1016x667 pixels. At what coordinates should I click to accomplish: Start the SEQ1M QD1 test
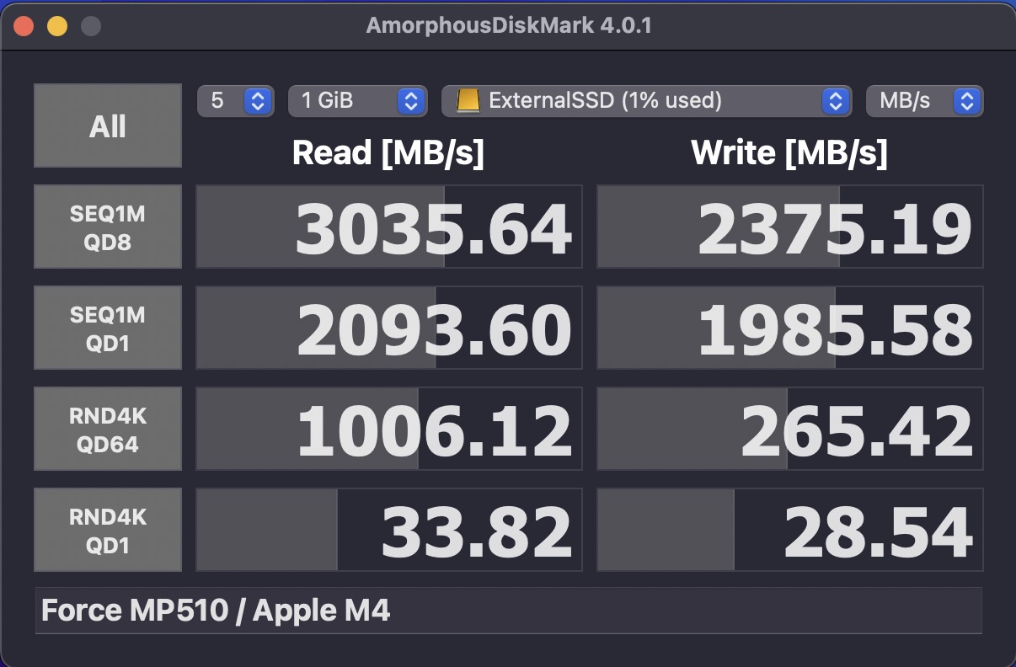[108, 328]
